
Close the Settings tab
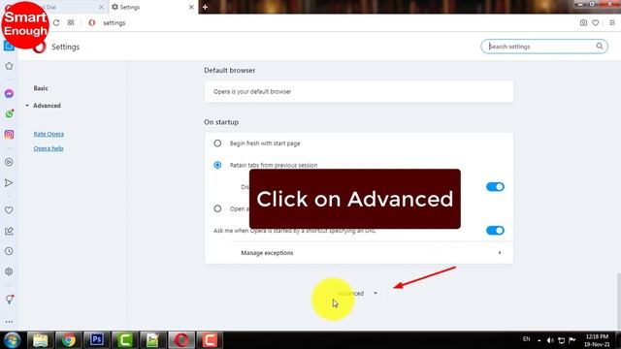coord(191,7)
